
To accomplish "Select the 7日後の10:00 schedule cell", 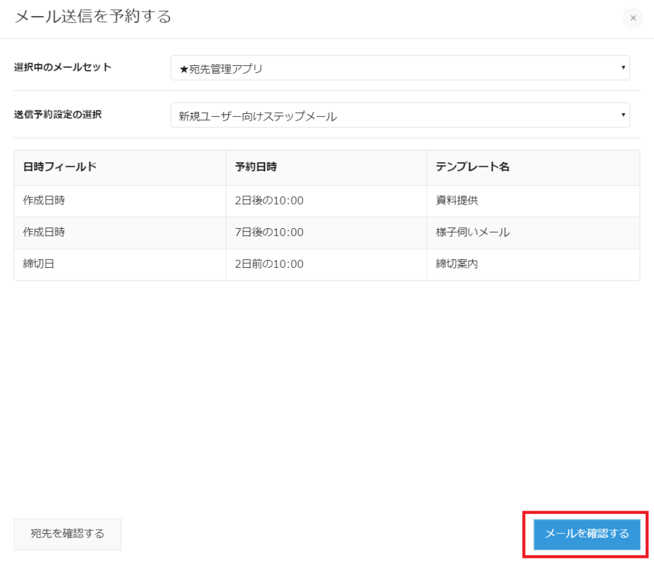I will click(x=269, y=233).
